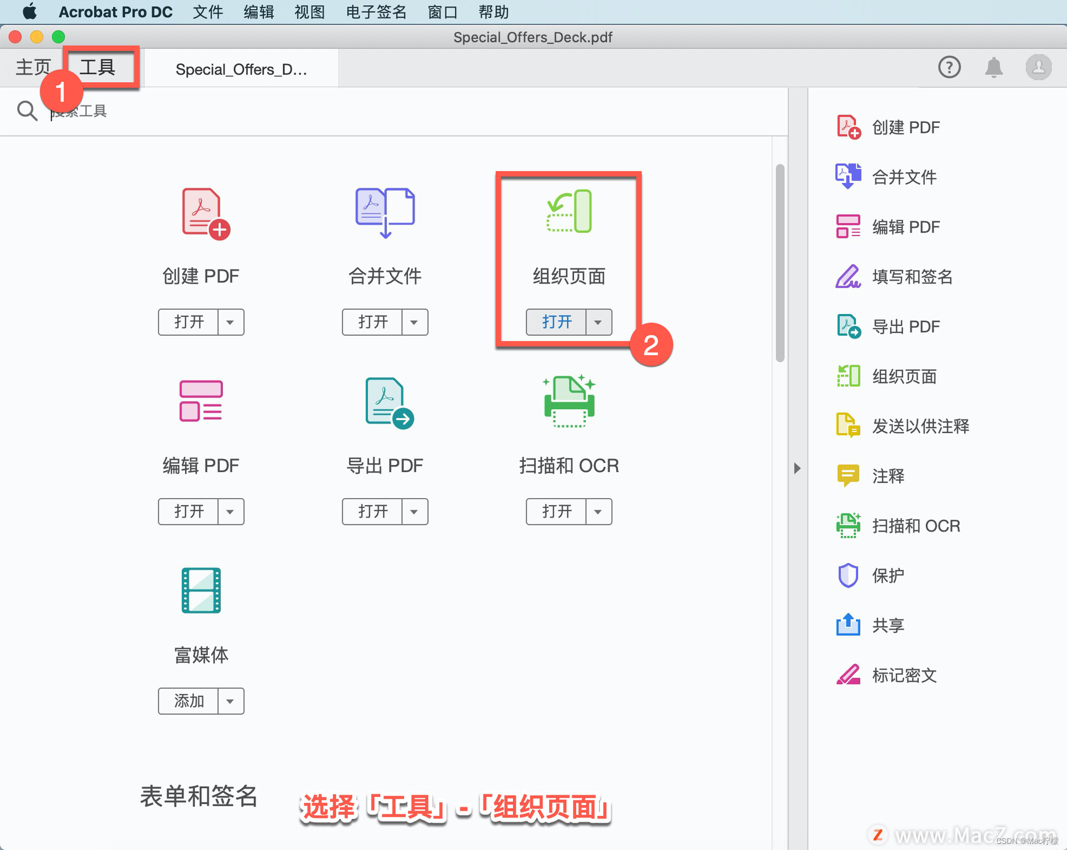Click the notifications bell icon
Viewport: 1067px width, 850px height.
click(x=993, y=68)
